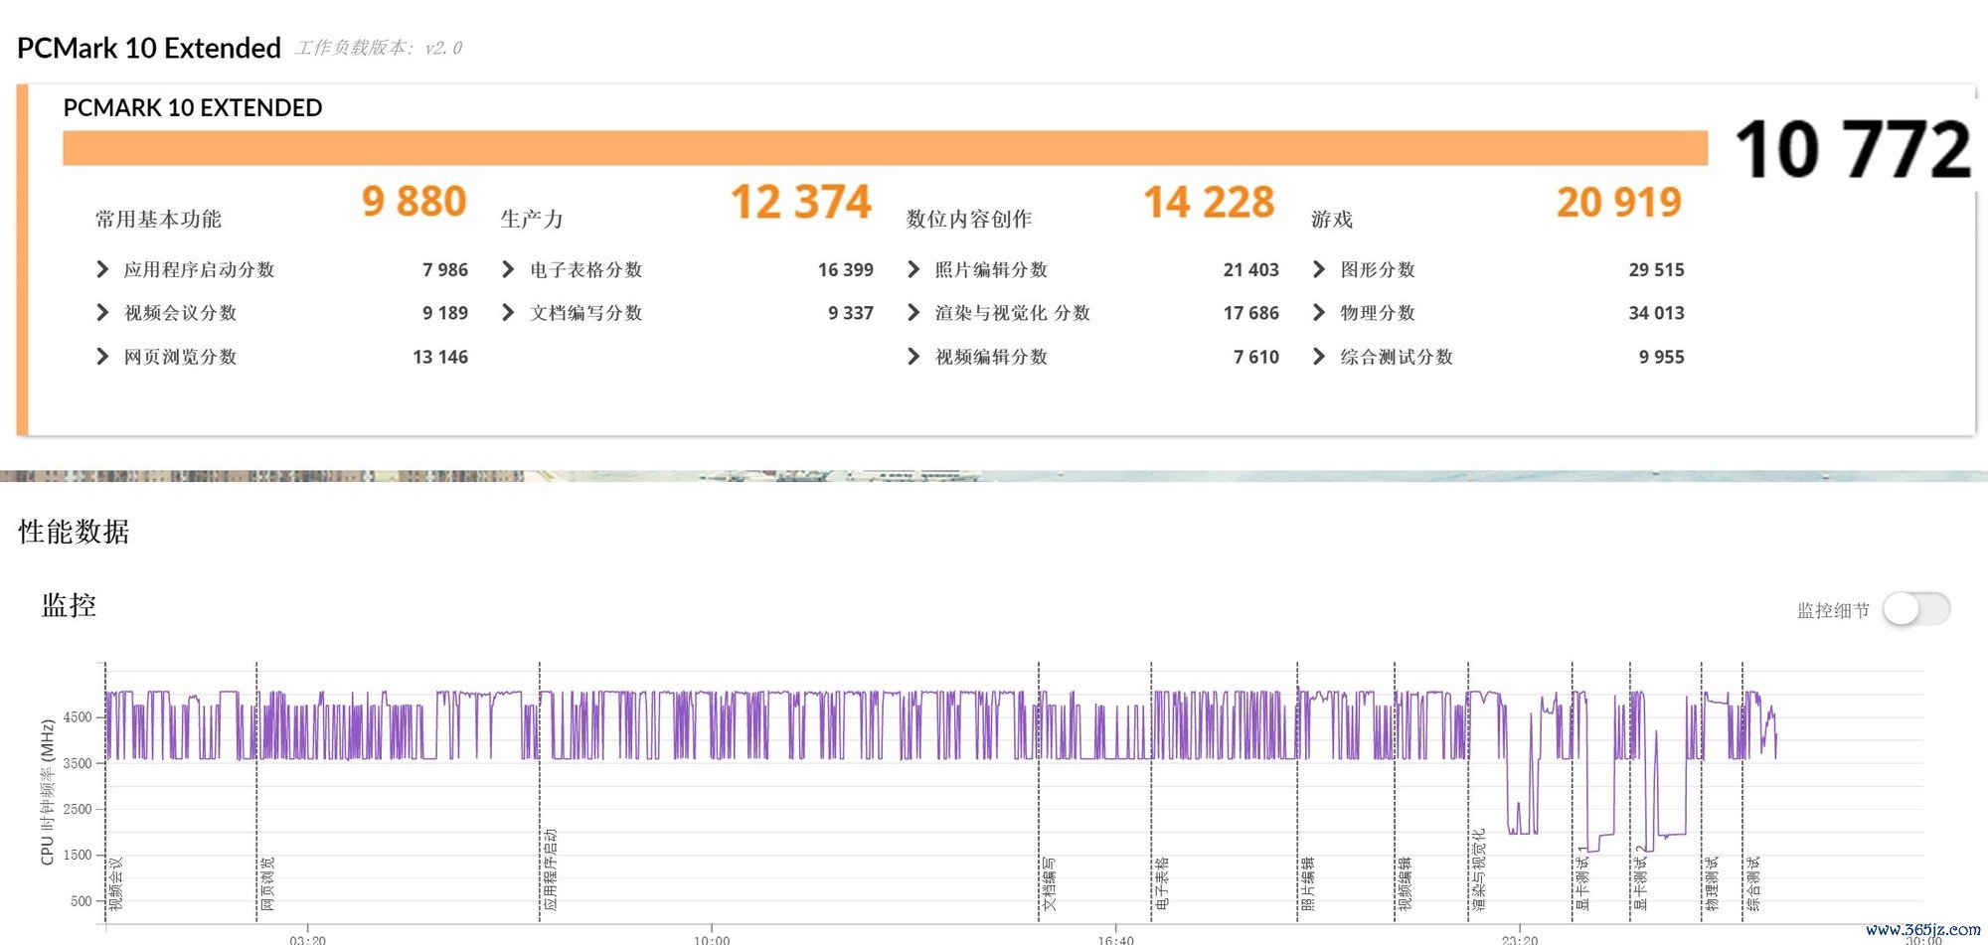Click the 14 228 content creation score
Image resolution: width=1988 pixels, height=945 pixels.
pos(1209,202)
